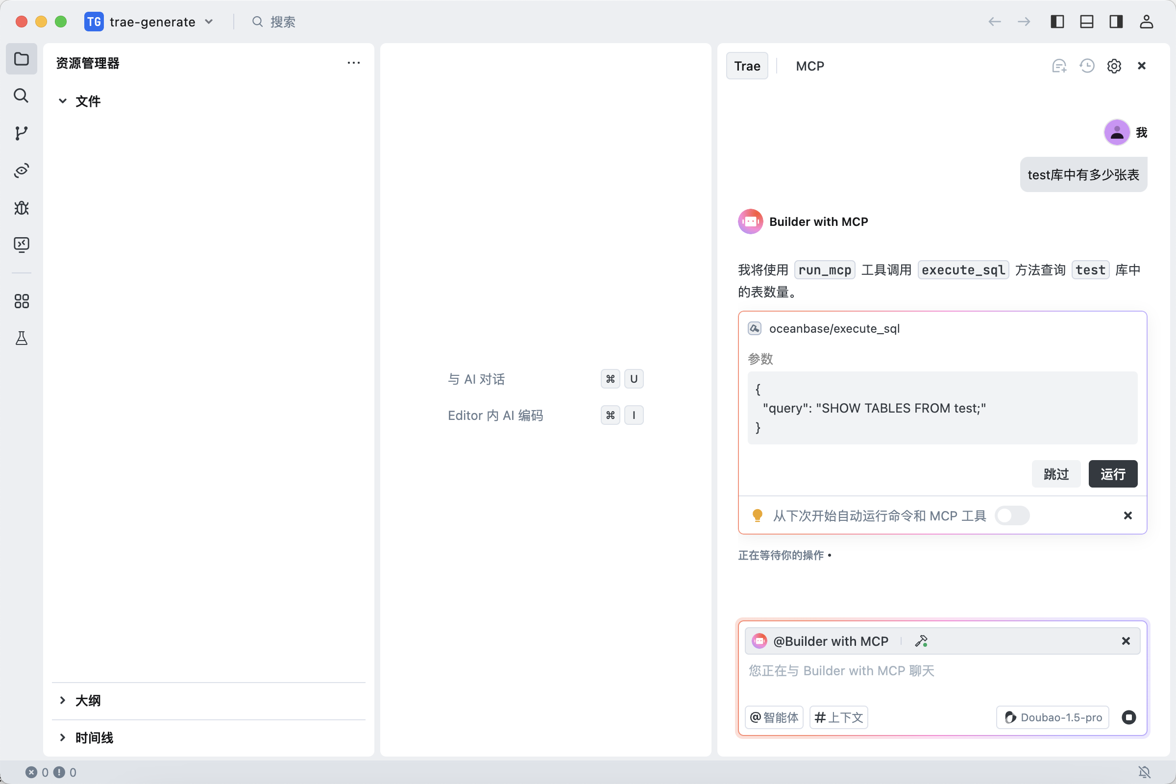Toggle the left primary sidebar layout

pyautogui.click(x=1057, y=22)
